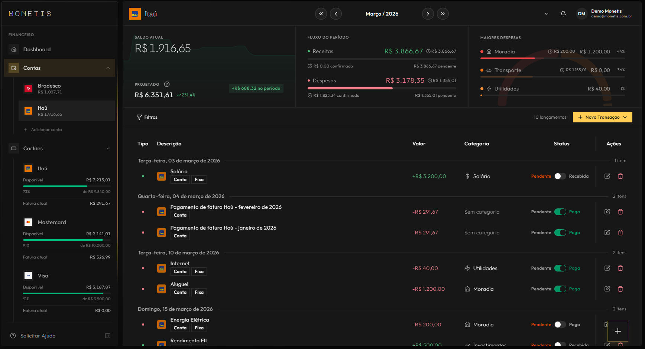645x349 pixels.
Task: Jump to previous year with double-left arrow
Action: click(321, 14)
